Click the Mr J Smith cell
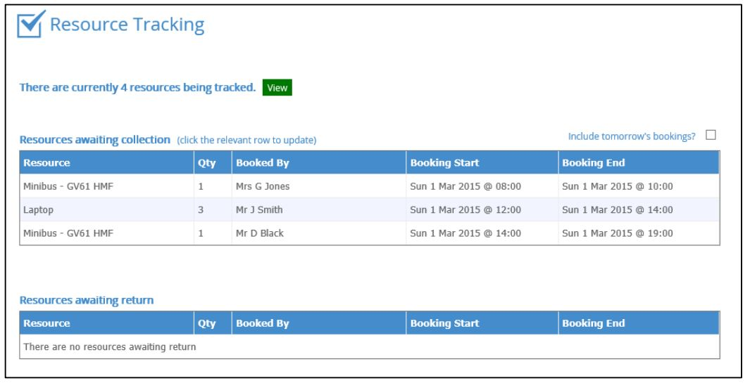 (x=319, y=209)
